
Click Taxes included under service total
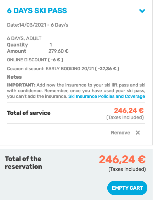(125, 117)
